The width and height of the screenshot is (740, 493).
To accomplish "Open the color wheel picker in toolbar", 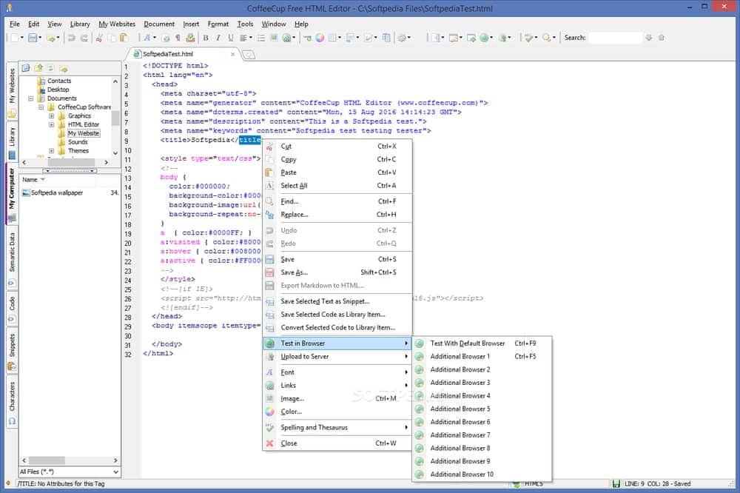I will (320, 38).
